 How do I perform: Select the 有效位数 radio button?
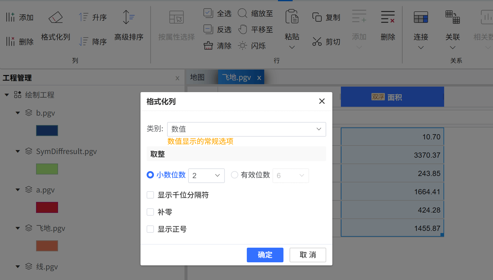pos(235,175)
